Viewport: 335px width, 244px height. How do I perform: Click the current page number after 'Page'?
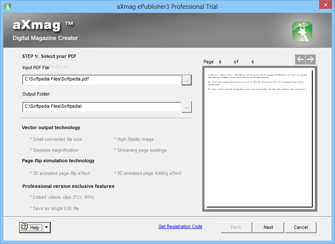coord(220,62)
